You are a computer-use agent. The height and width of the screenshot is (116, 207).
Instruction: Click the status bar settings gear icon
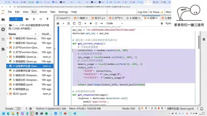tap(30, 109)
